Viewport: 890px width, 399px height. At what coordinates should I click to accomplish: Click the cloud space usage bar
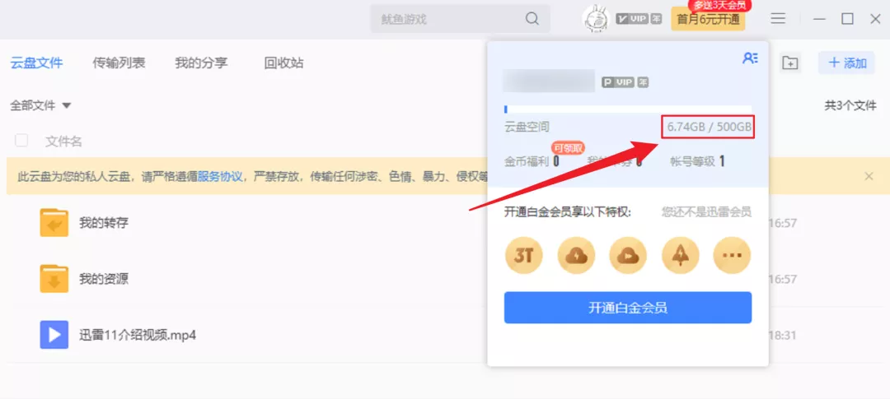pos(628,109)
